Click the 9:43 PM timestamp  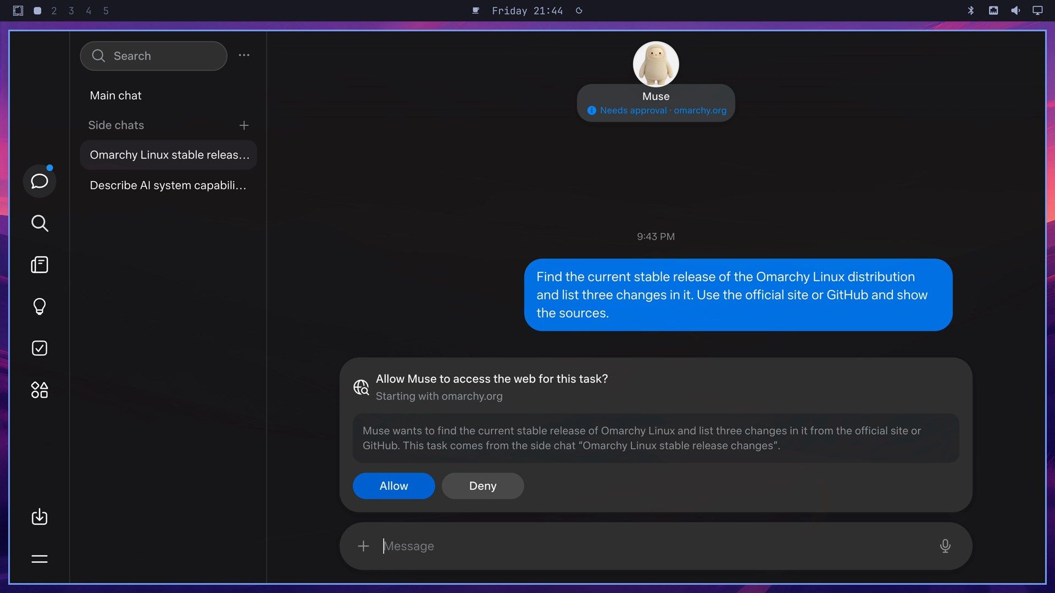pyautogui.click(x=656, y=237)
